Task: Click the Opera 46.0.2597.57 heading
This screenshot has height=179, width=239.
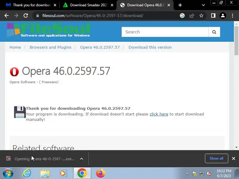Action: [x=66, y=71]
